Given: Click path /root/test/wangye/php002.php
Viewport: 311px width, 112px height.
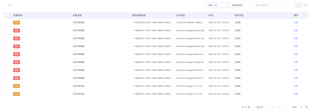Looking at the screenshot, I should [x=190, y=30].
